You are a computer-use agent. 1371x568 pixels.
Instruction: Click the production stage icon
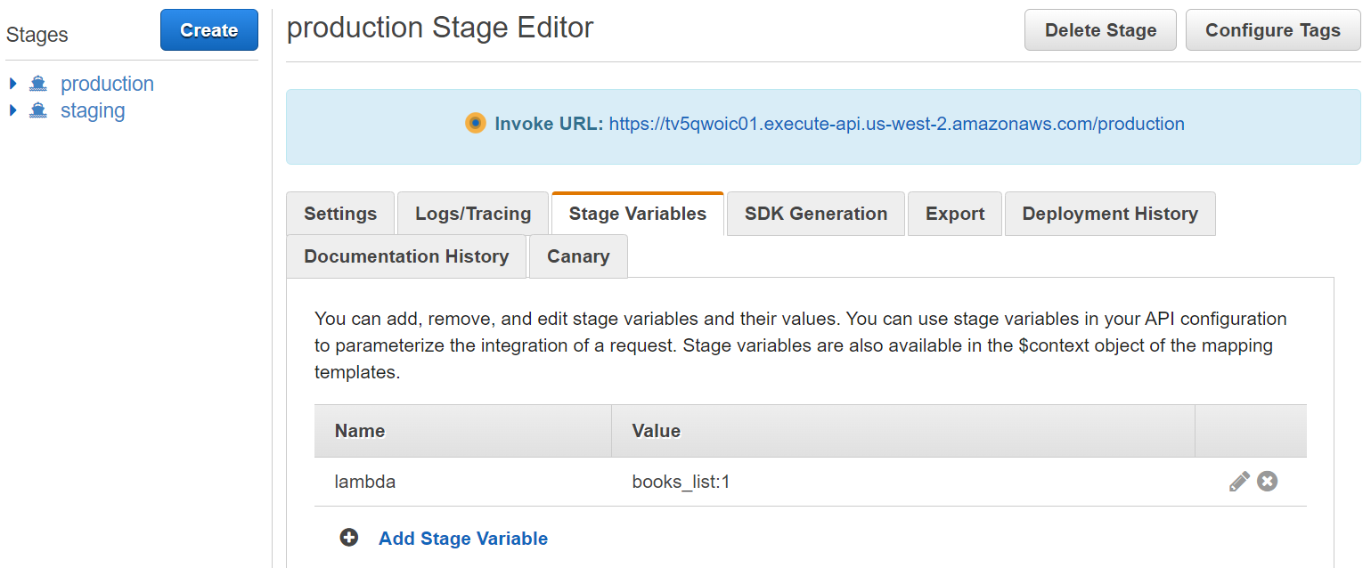38,84
